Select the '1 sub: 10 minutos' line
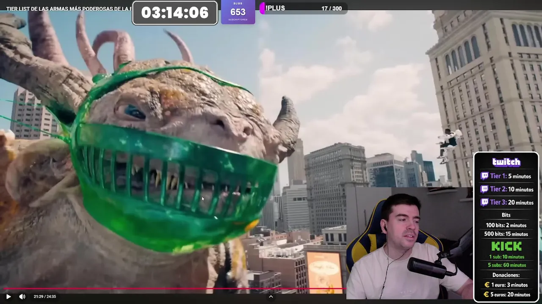542x304 pixels. coord(506,257)
